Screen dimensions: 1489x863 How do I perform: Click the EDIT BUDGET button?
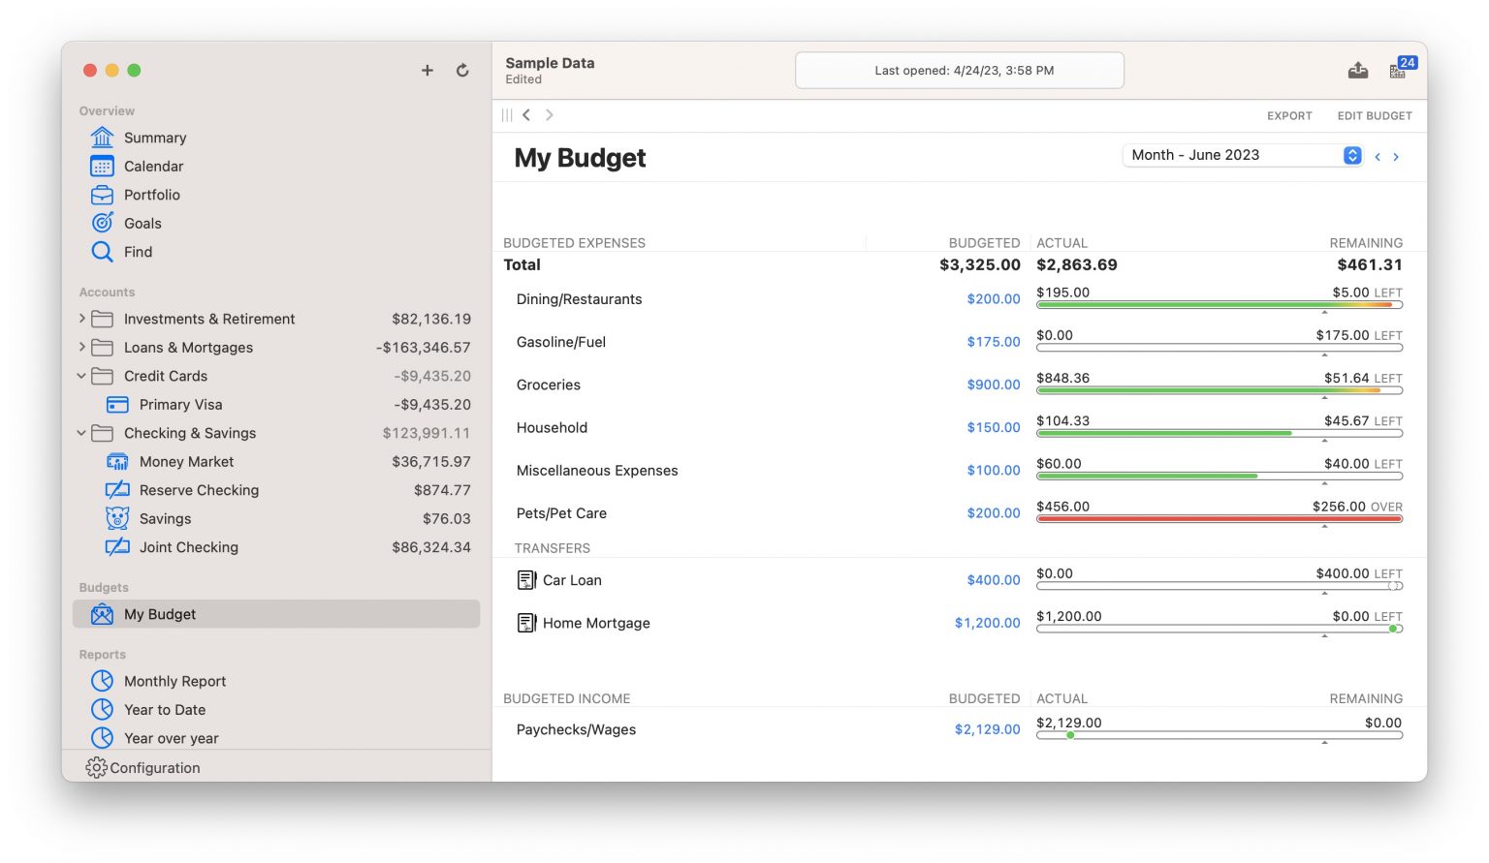(x=1375, y=116)
